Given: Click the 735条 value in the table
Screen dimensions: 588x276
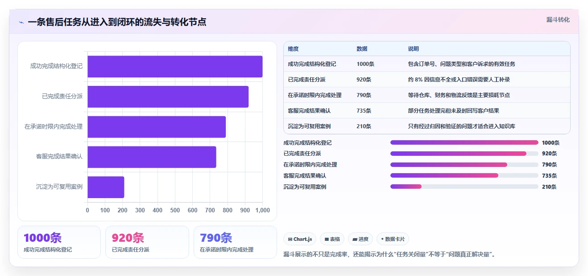Looking at the screenshot, I should coord(364,111).
